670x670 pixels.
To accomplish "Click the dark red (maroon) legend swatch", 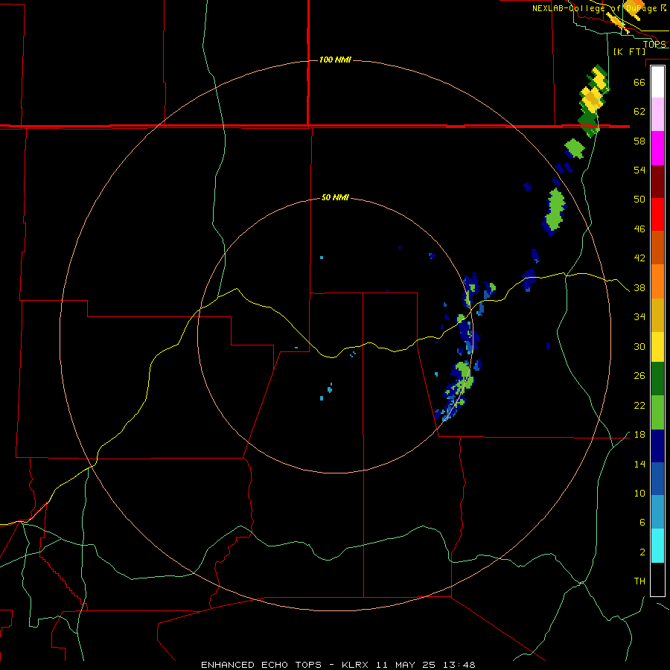I will coord(657,182).
